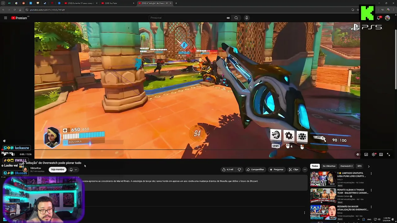Expand the notification bell dropdown beside Seja membro
This screenshot has height=223, width=397.
point(73,169)
